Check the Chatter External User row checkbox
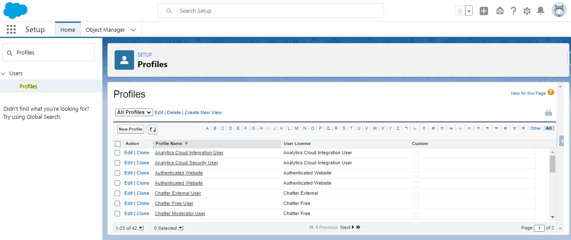Screen dimensions: 571x240 pyautogui.click(x=118, y=194)
